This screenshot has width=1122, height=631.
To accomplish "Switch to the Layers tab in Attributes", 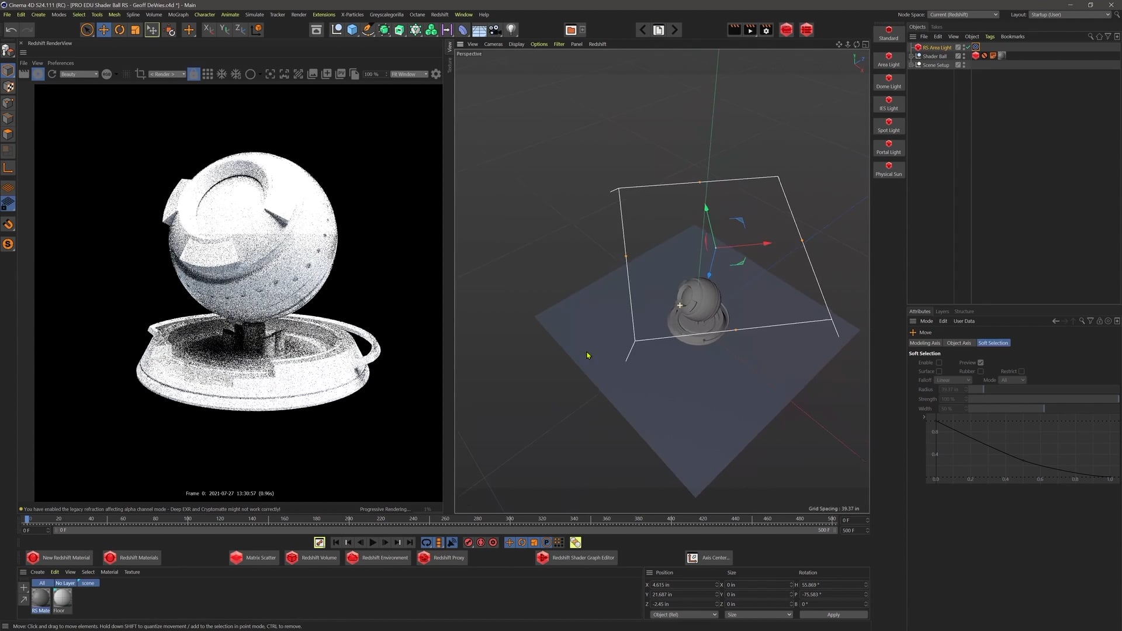I will point(942,311).
